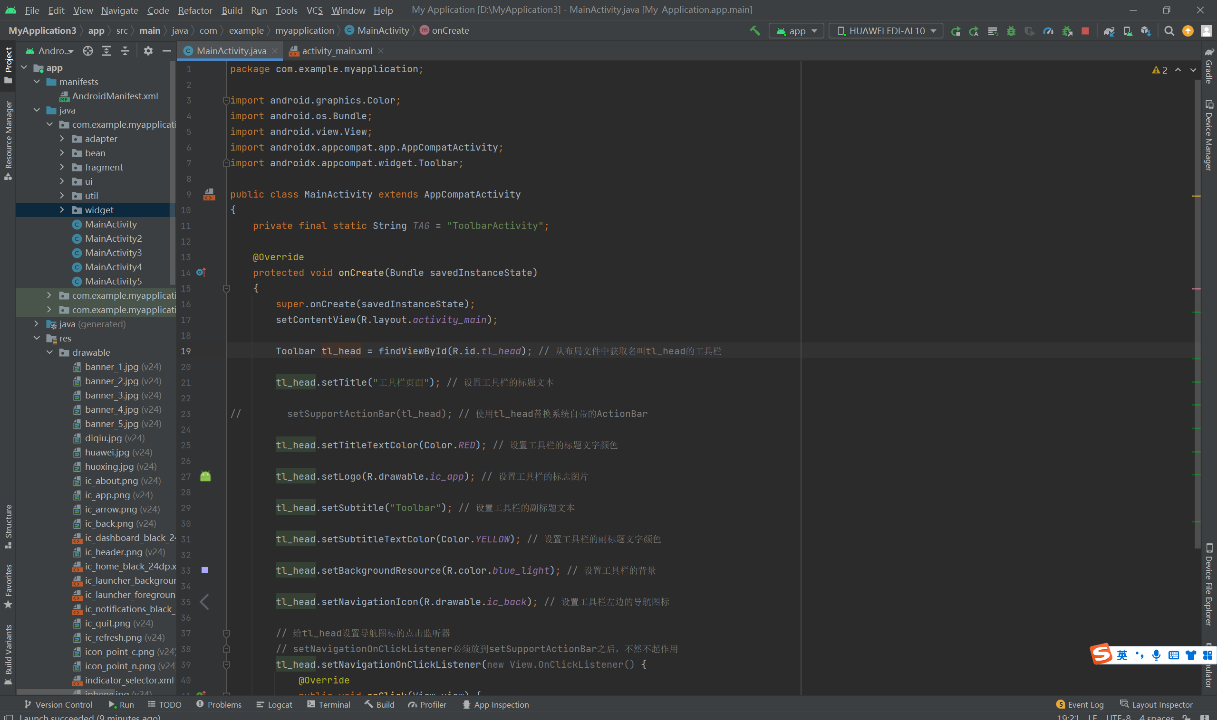Open the HUAWEI EDI-AL10 device dropdown
Image resolution: width=1217 pixels, height=720 pixels.
(885, 31)
